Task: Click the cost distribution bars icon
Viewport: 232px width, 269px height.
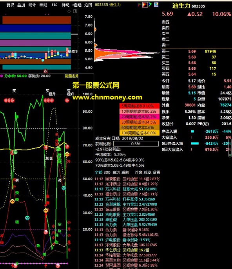Action: (x=140, y=5)
